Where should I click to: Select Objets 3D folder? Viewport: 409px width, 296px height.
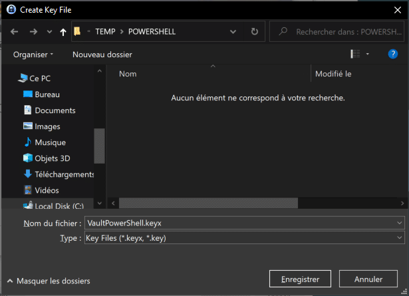click(x=52, y=158)
